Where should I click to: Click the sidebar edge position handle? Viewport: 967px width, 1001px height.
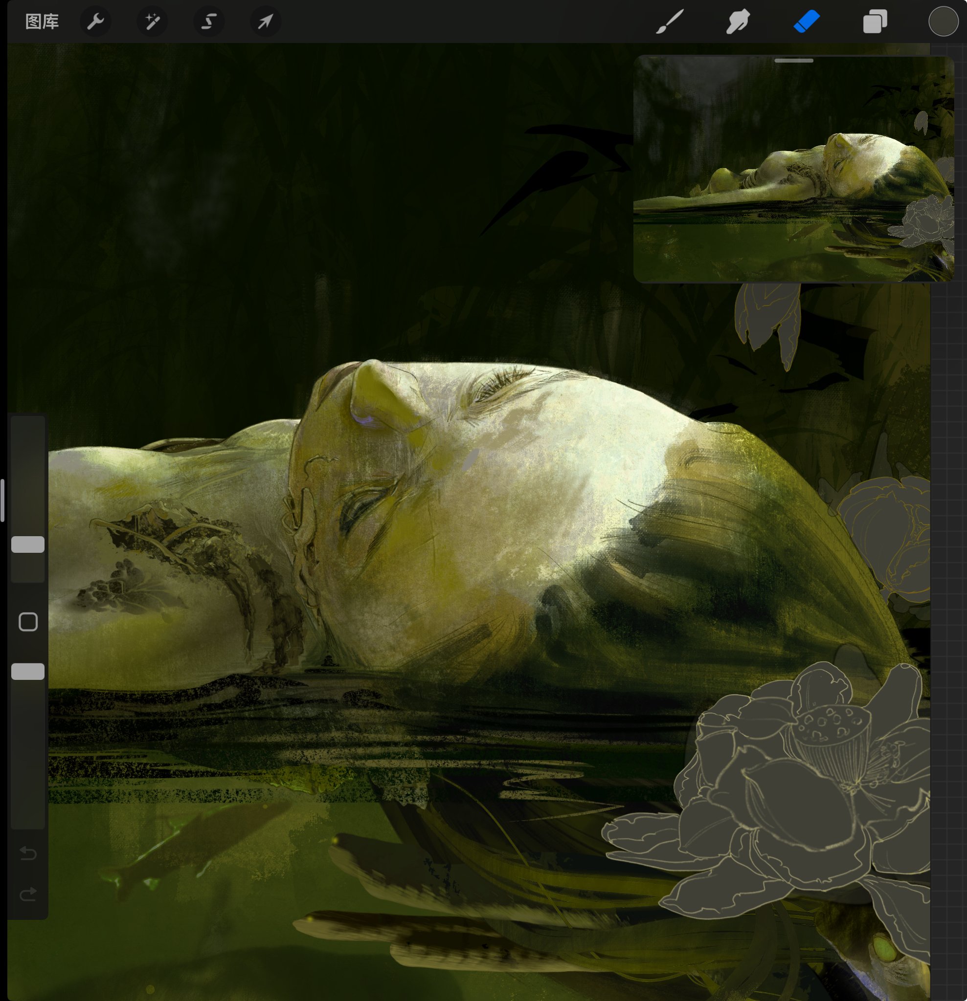[x=2, y=500]
